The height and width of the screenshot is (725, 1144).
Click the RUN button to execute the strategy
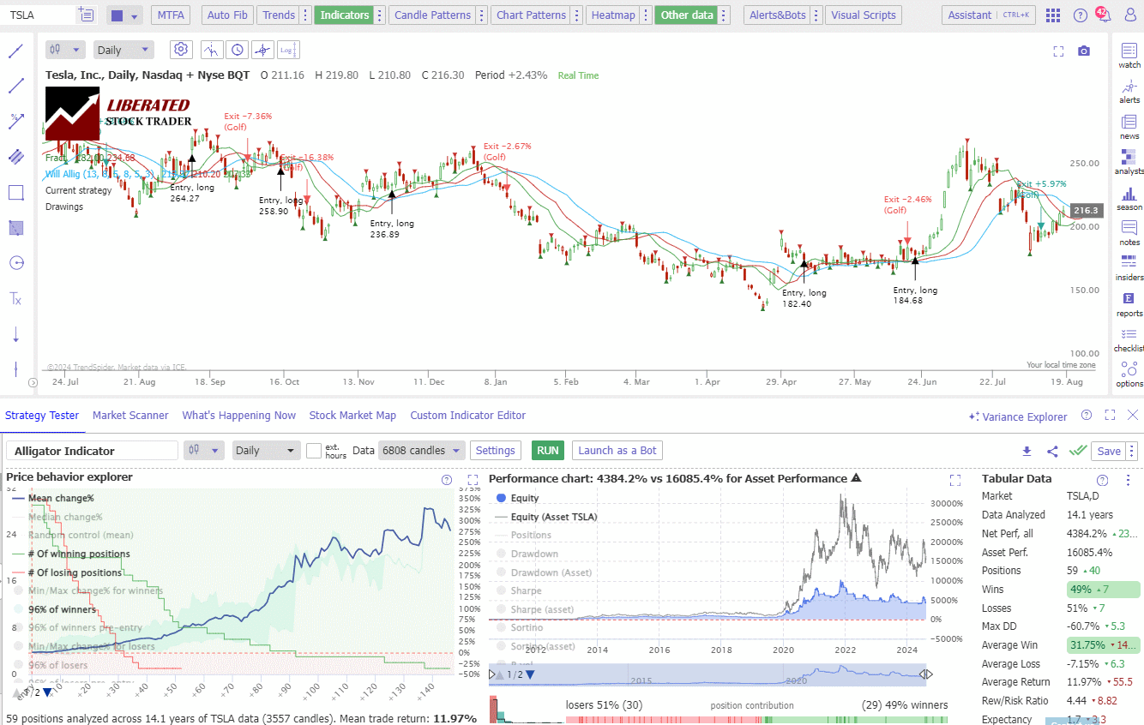click(547, 450)
